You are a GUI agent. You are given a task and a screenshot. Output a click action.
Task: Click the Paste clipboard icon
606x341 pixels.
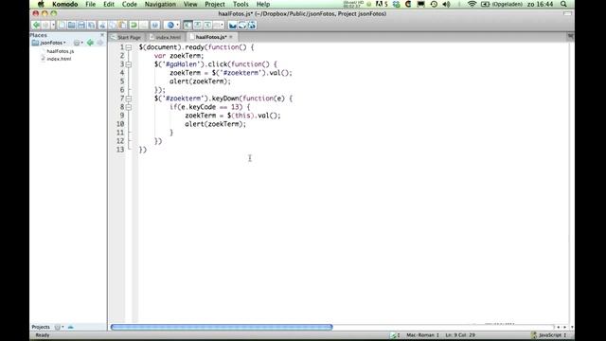tap(122, 26)
